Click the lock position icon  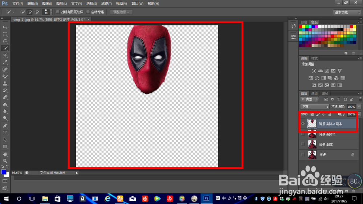[x=324, y=114]
